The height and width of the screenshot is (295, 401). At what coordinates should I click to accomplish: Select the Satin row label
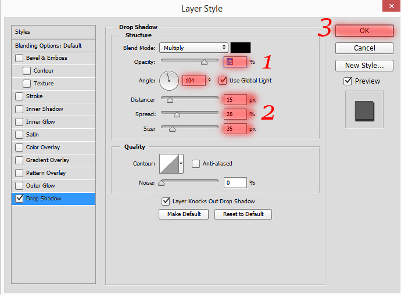coord(32,135)
